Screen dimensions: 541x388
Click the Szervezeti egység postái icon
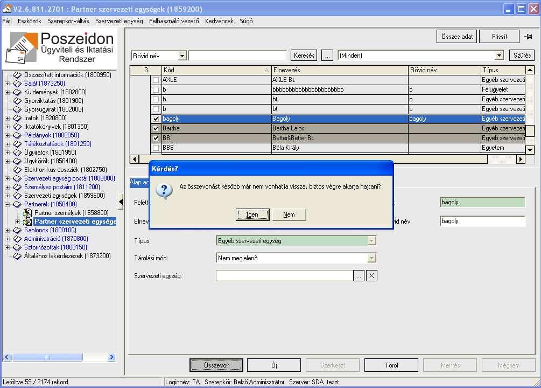click(x=17, y=178)
